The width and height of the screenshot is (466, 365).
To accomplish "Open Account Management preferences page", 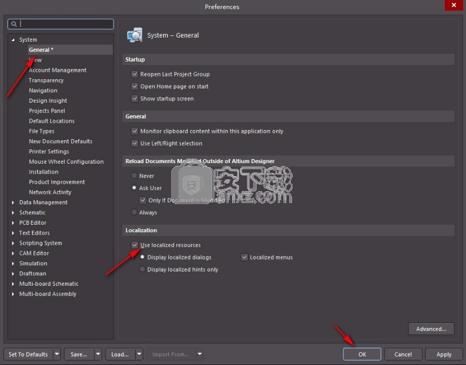I will pos(58,70).
